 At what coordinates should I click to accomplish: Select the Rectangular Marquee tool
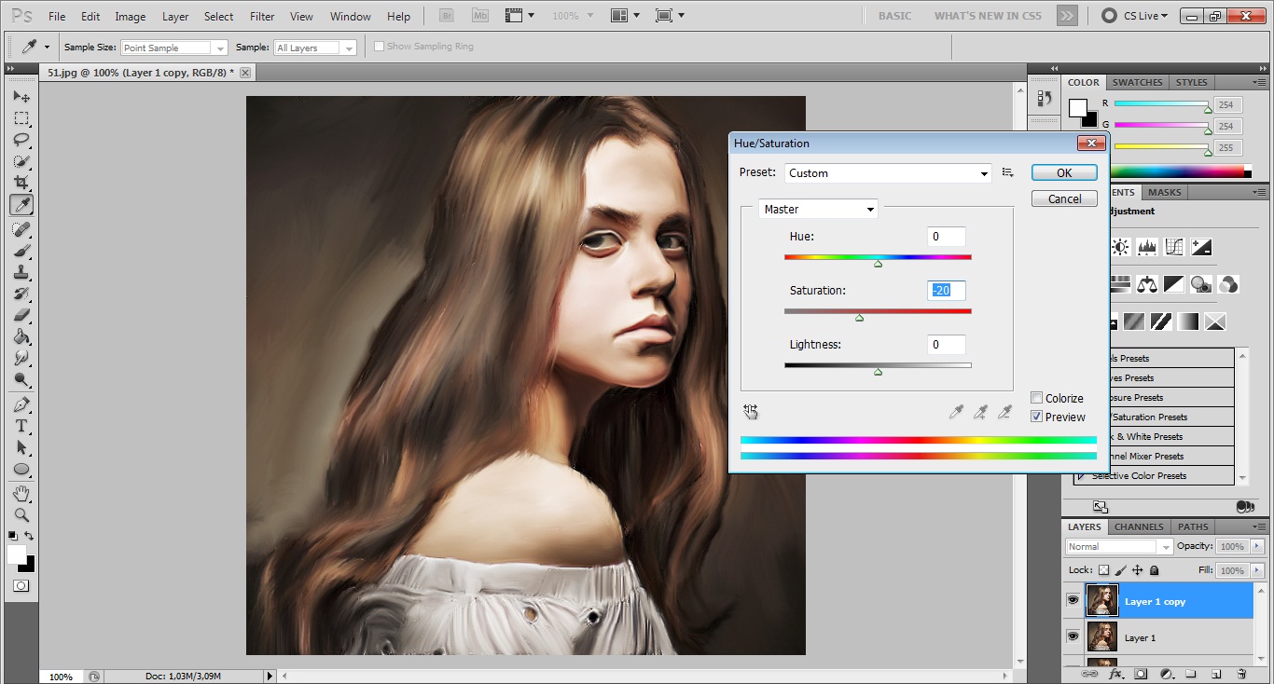pyautogui.click(x=21, y=118)
